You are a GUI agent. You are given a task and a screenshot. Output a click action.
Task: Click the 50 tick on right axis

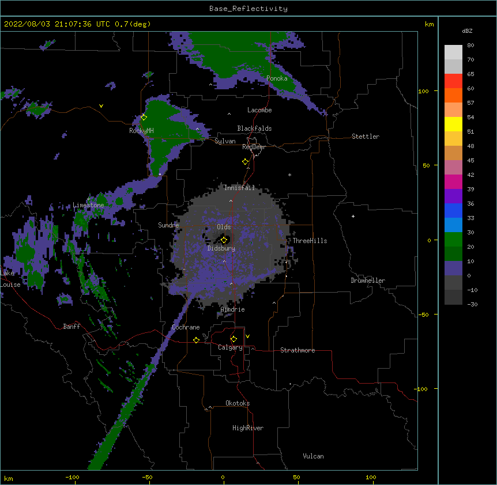tap(426, 165)
